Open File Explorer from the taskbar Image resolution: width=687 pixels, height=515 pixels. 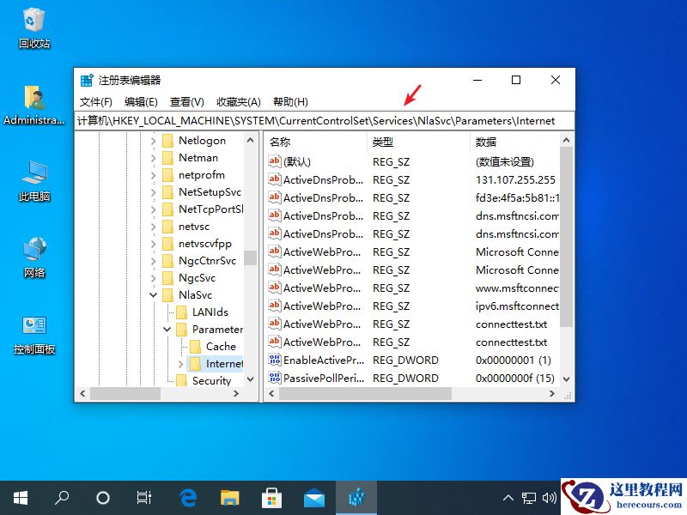(229, 497)
